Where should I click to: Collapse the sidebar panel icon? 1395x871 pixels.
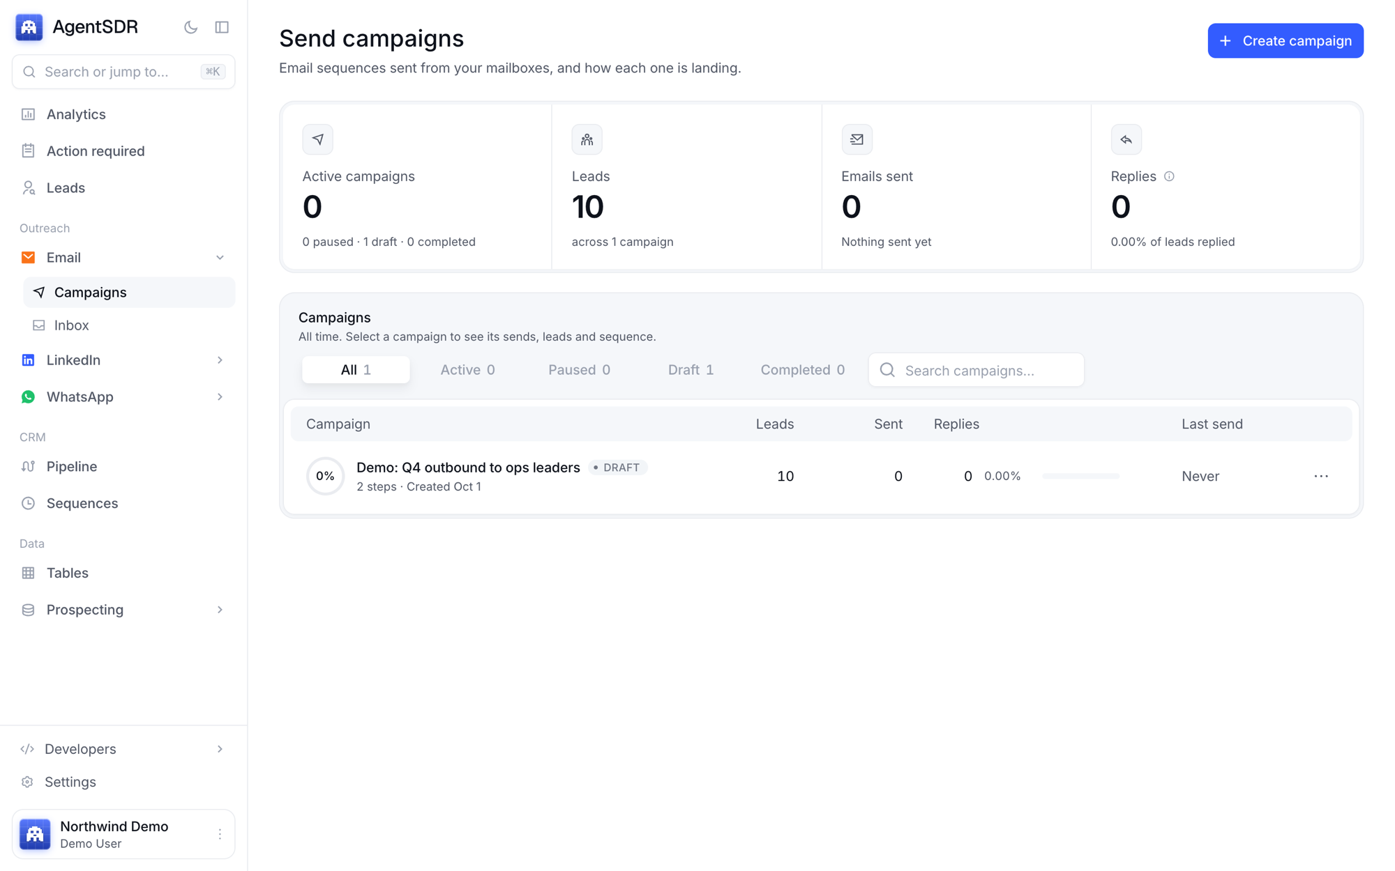(222, 27)
